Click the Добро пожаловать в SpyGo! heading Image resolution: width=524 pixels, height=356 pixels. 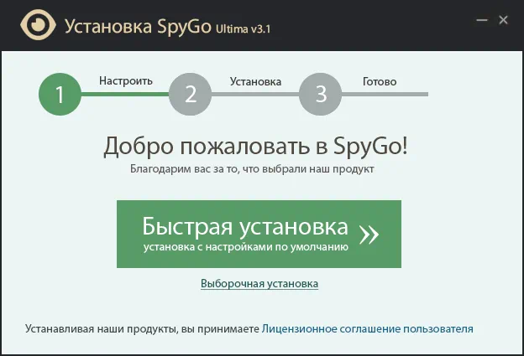[x=255, y=147]
